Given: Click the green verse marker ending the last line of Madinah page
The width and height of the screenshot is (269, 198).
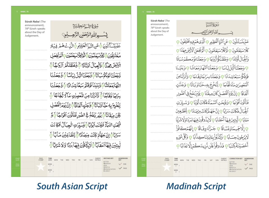Looking at the screenshot, I should pyautogui.click(x=178, y=146).
